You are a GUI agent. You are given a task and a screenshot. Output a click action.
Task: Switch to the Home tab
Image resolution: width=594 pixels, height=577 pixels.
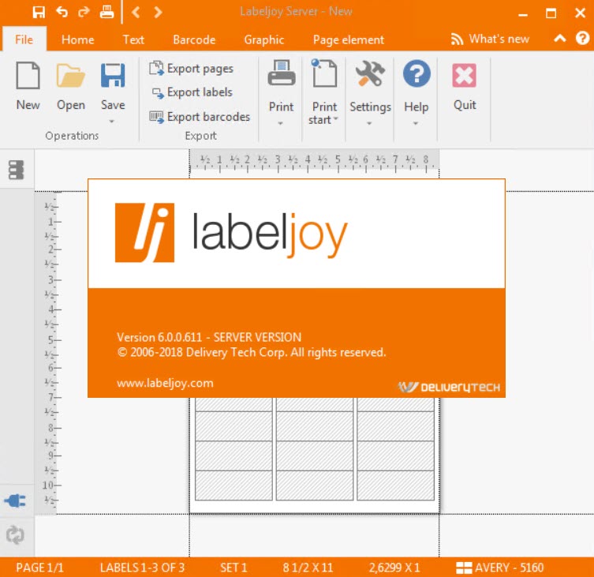point(77,39)
